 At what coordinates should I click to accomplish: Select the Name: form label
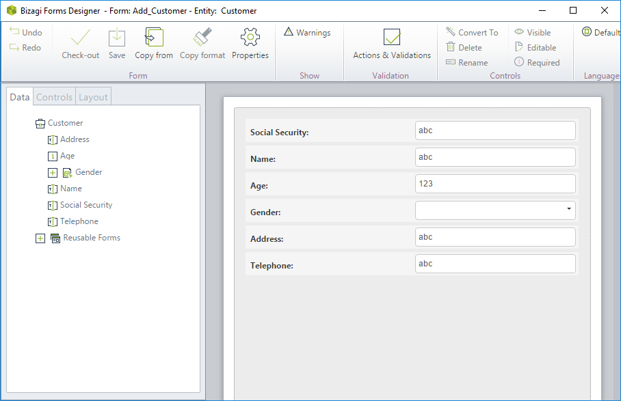coord(263,159)
